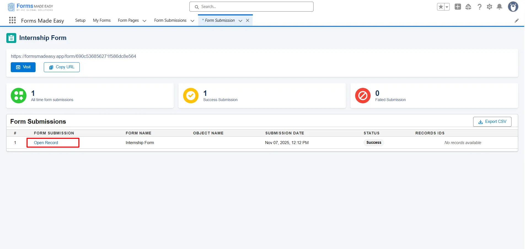Click the Salesforce Help question mark icon

480,7
